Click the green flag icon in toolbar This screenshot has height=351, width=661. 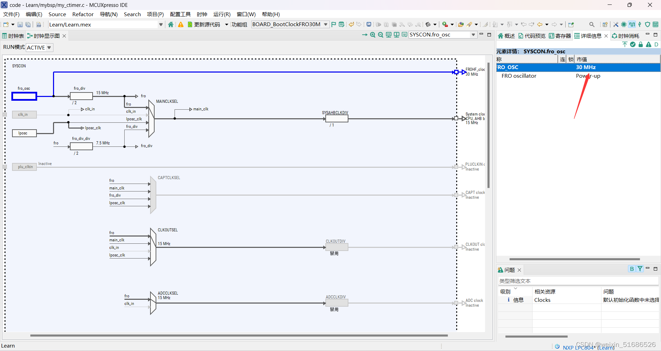click(x=334, y=24)
